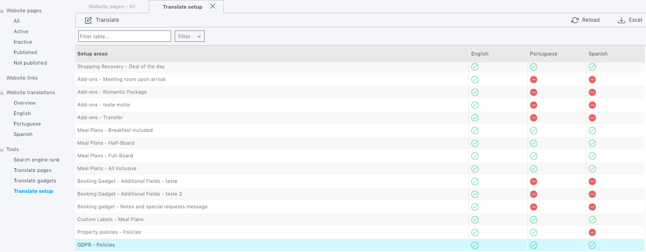Open Portuguese translations in sidebar
The image size is (646, 252).
click(27, 124)
